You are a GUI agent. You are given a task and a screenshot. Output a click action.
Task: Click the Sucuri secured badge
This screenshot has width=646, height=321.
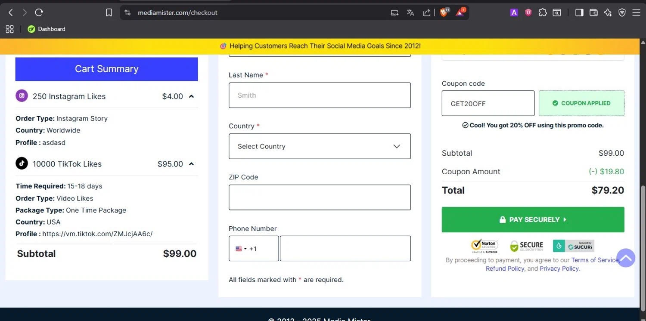pyautogui.click(x=573, y=246)
